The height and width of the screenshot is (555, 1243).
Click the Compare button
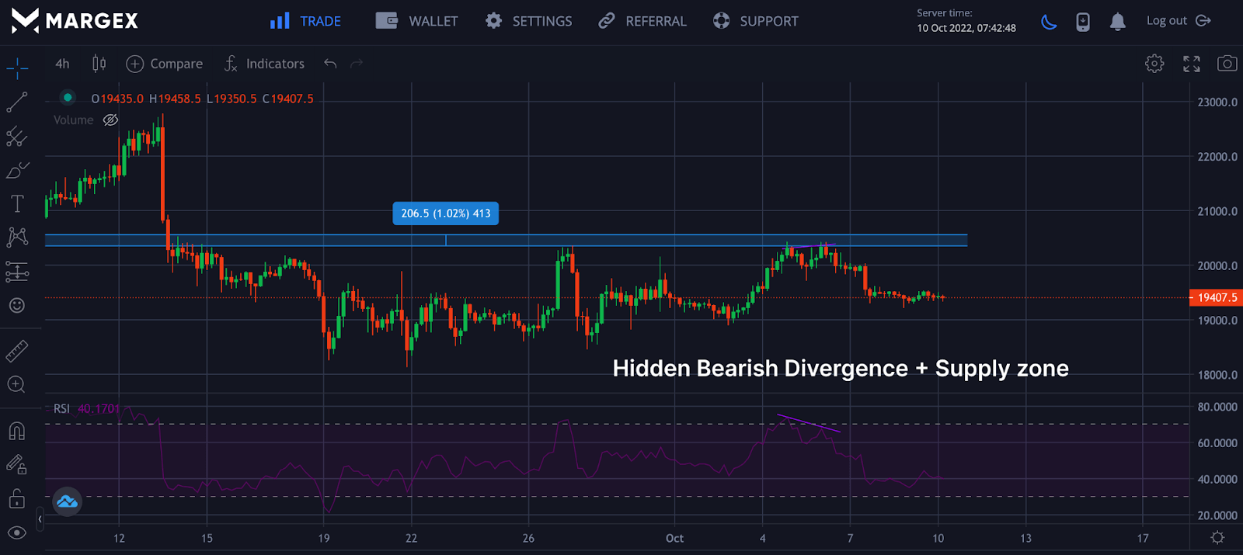point(165,64)
